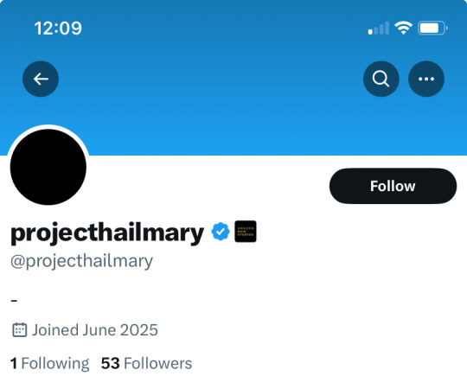Open the 1 Following list
The image size is (467, 389).
click(x=49, y=363)
